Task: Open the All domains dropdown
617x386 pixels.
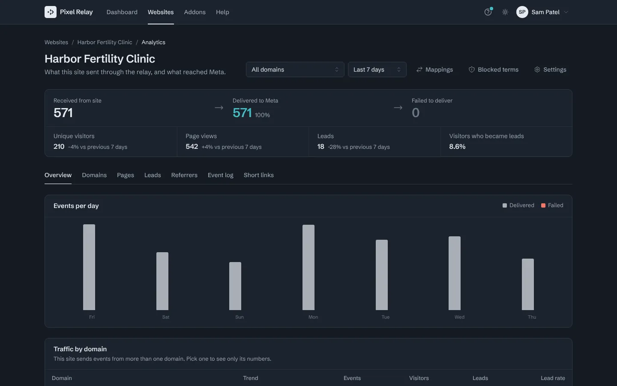Action: pyautogui.click(x=295, y=69)
